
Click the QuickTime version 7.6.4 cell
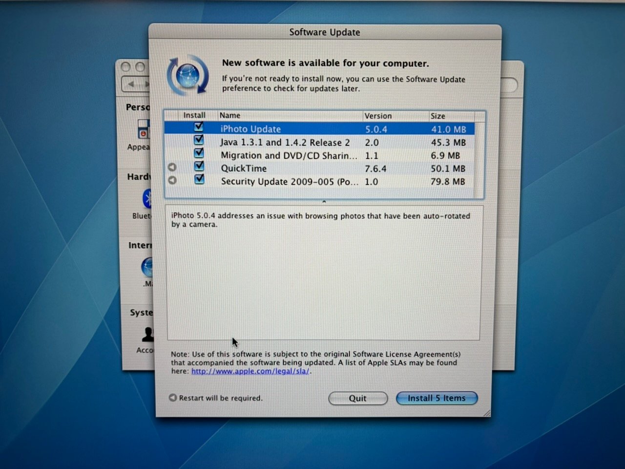click(x=376, y=169)
